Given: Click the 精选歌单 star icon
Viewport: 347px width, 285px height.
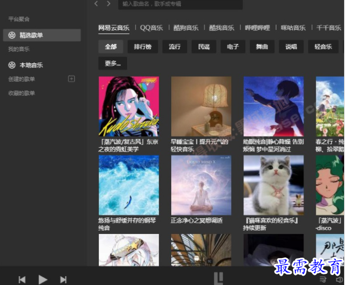Looking at the screenshot, I should [x=12, y=35].
